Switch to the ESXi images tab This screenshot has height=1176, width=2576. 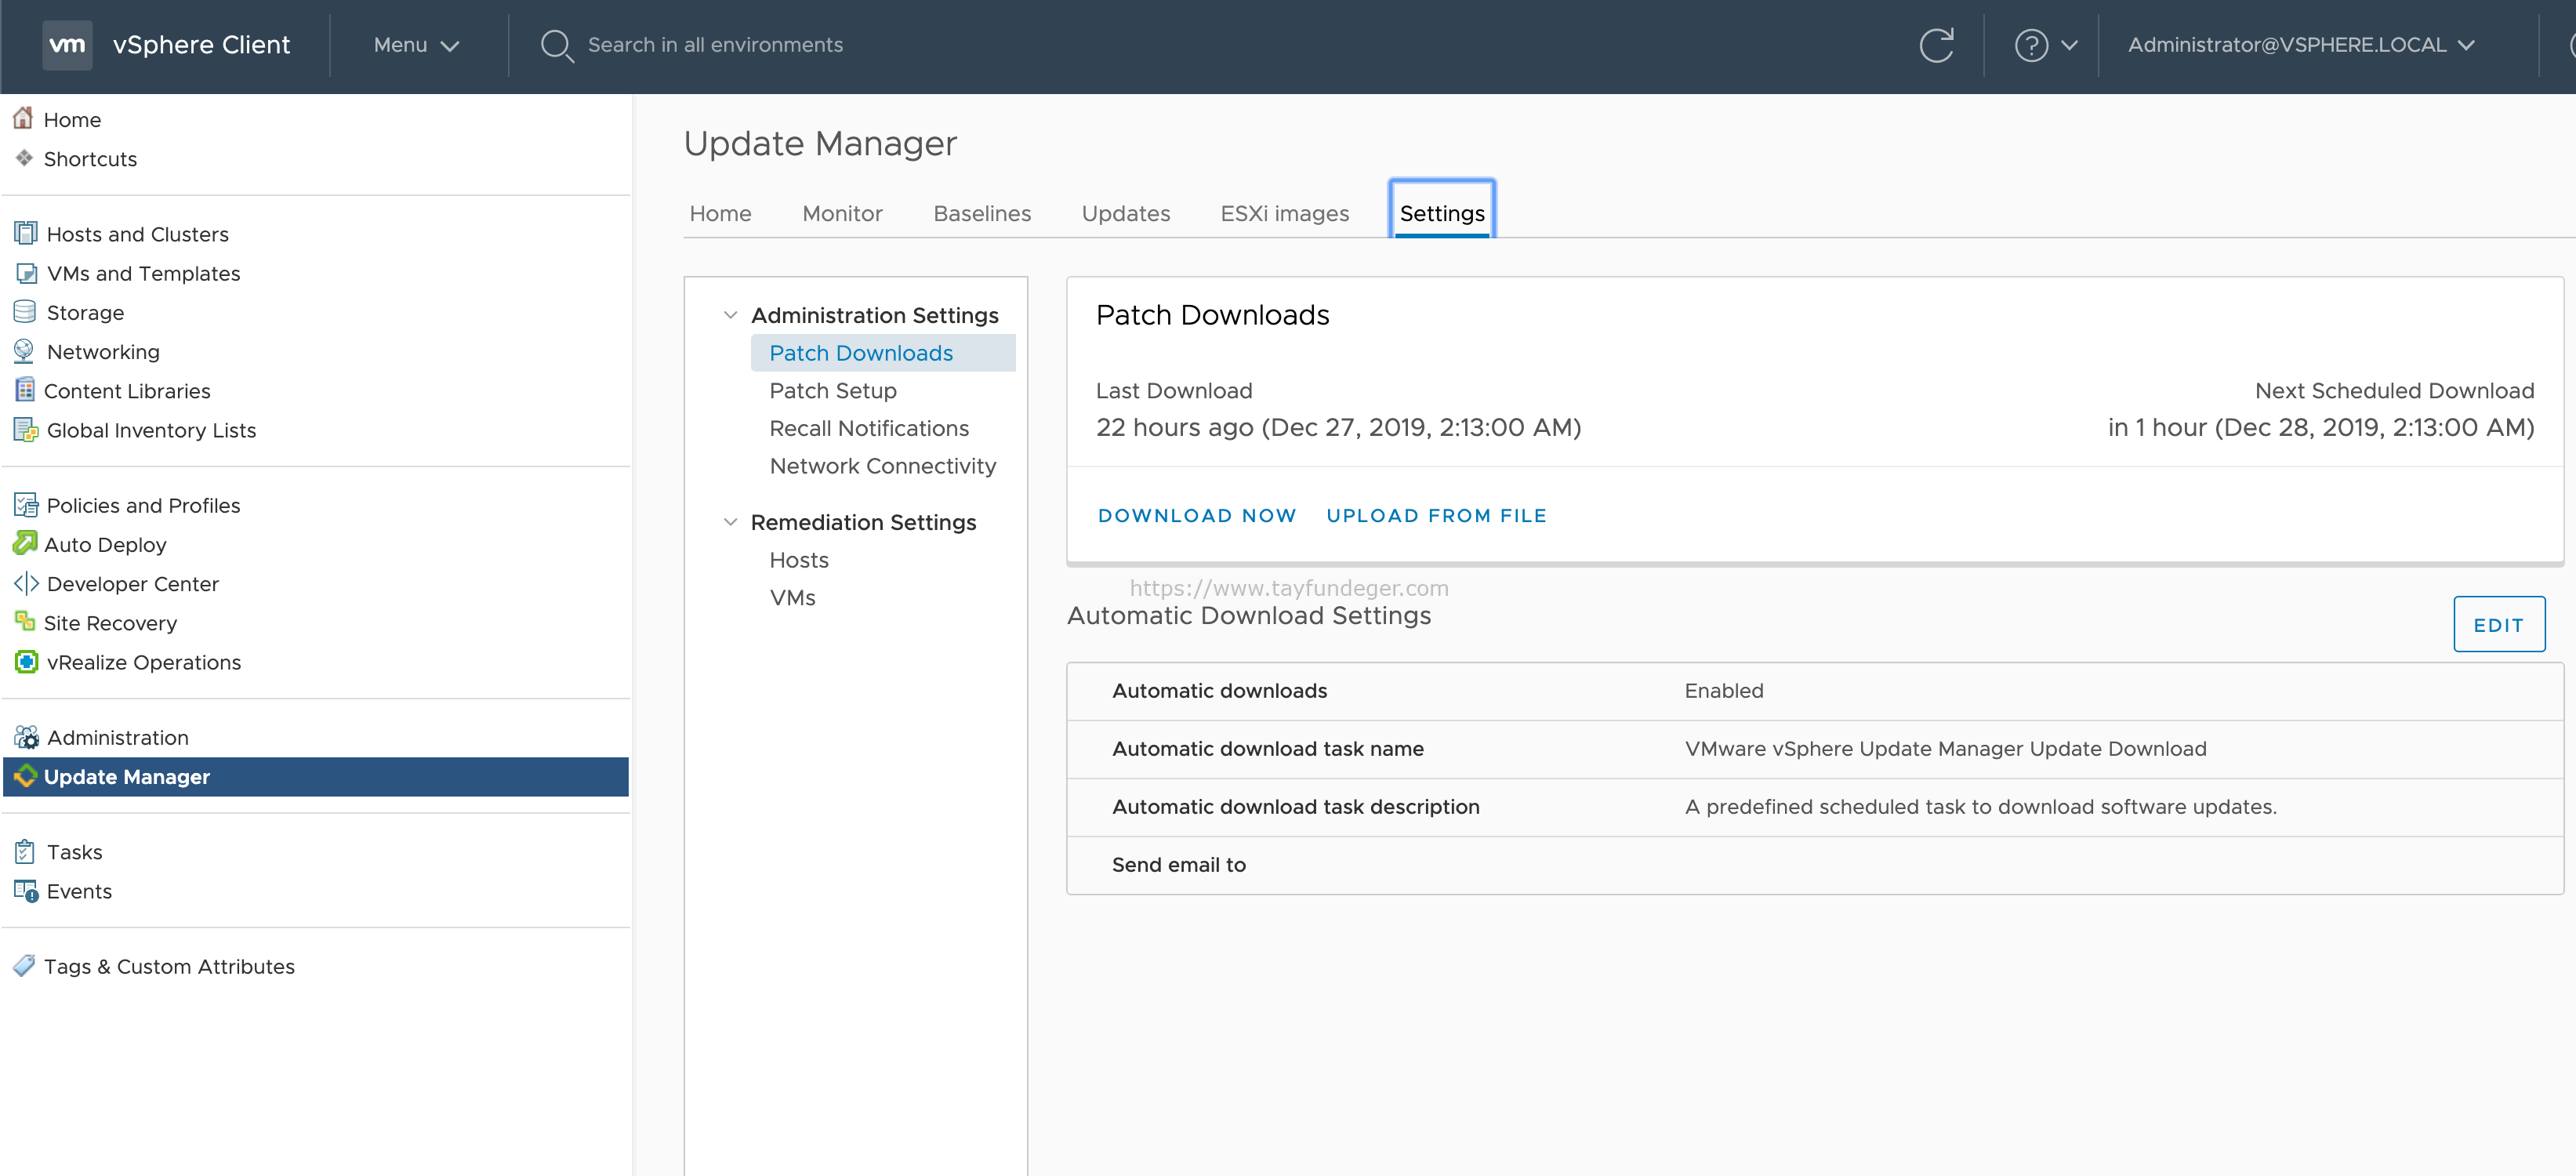coord(1284,213)
